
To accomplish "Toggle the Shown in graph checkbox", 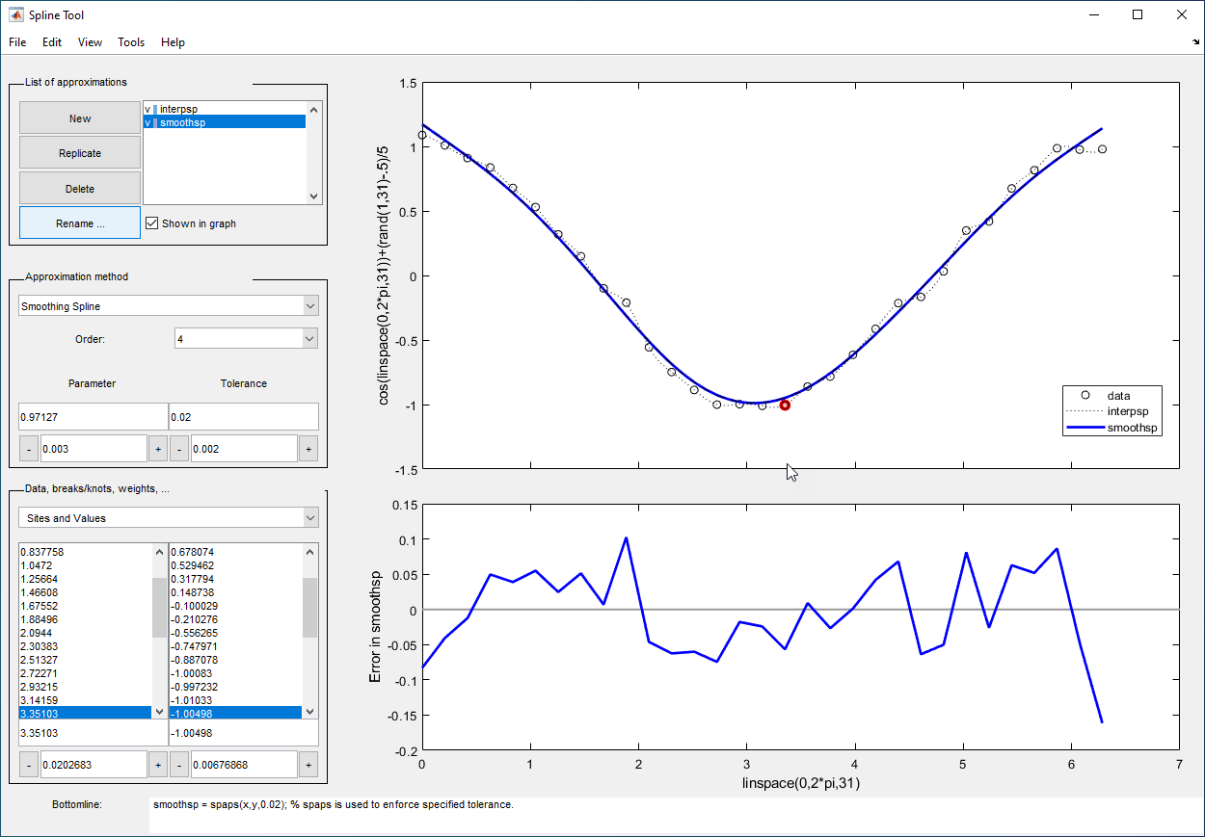I will (151, 223).
